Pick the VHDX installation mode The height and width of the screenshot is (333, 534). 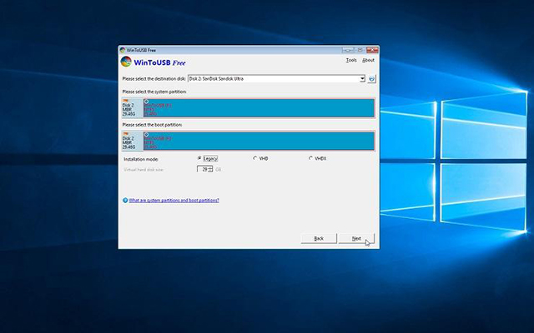click(x=310, y=158)
